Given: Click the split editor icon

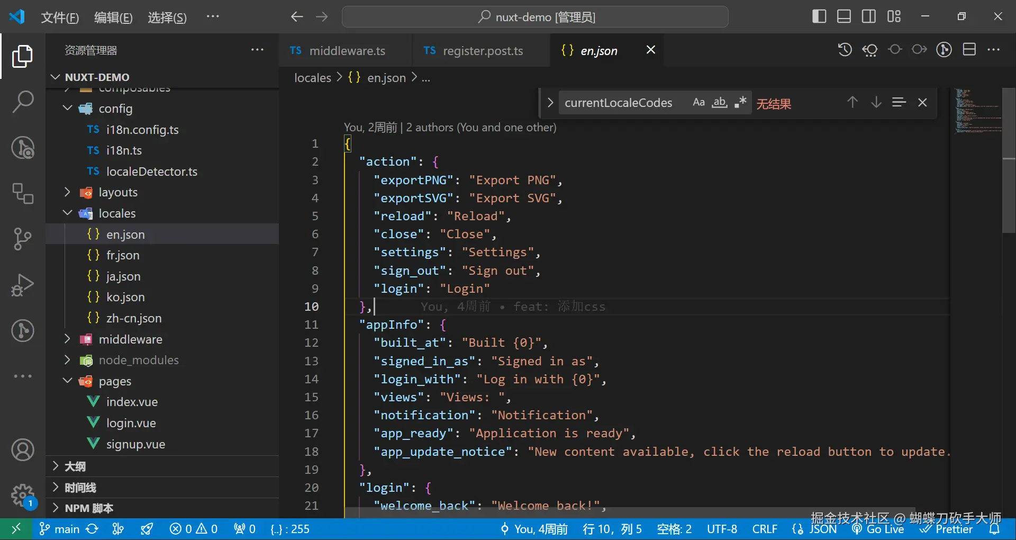Looking at the screenshot, I should point(969,50).
